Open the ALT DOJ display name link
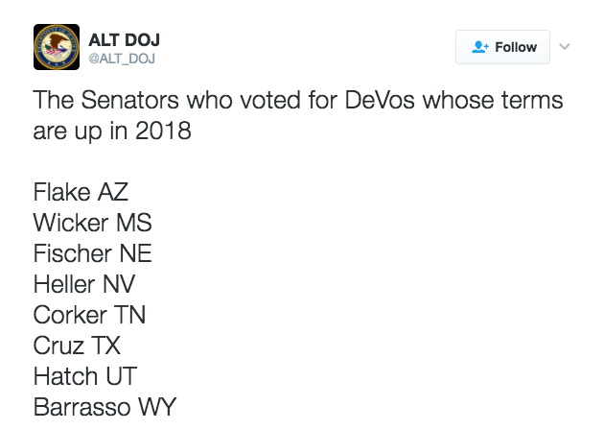 124,40
